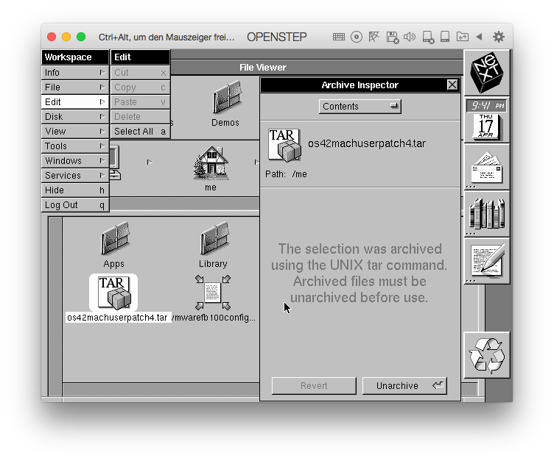The height and width of the screenshot is (461, 554).
Task: Click the network icon in emulator toolbar
Action: tap(374, 37)
